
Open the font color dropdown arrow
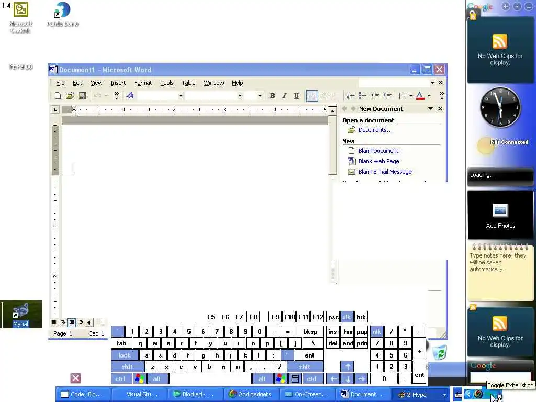[429, 96]
